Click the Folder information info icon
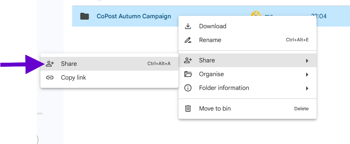The width and height of the screenshot is (350, 144). (x=188, y=88)
